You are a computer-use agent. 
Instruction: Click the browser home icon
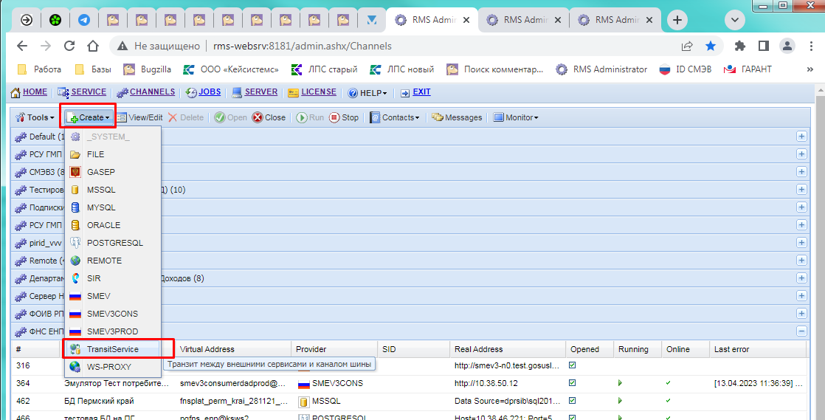(x=92, y=47)
